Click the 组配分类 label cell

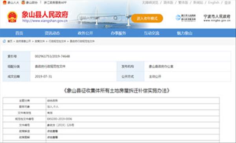pos(17,66)
